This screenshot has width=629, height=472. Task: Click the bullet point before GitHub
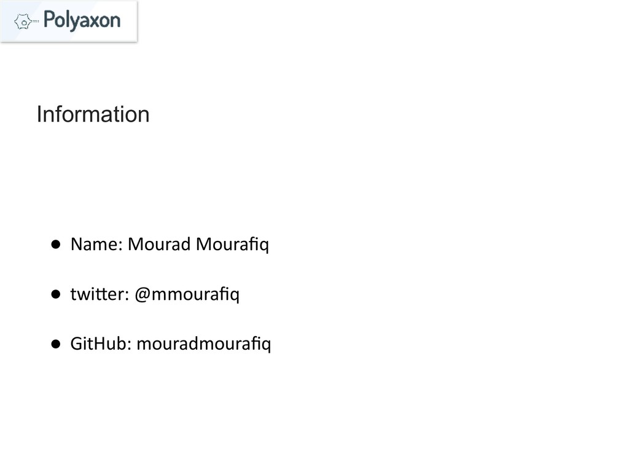[55, 345]
